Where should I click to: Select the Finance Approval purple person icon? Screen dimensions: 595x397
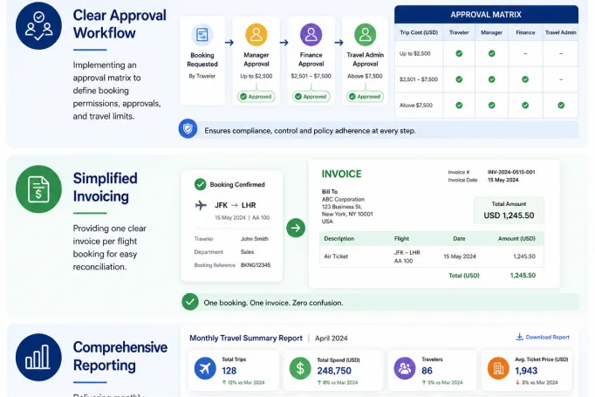click(311, 35)
